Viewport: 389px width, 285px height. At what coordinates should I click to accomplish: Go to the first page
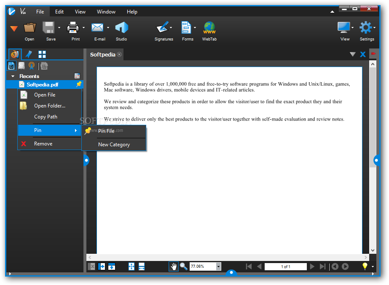(x=249, y=266)
